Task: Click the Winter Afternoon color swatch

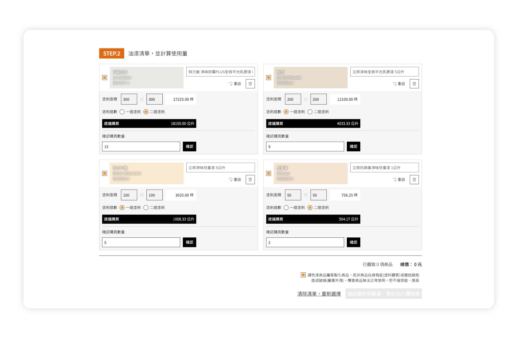Action: click(x=146, y=173)
